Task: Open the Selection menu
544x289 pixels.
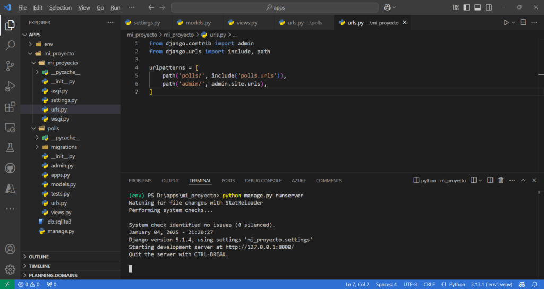Action: click(x=61, y=7)
